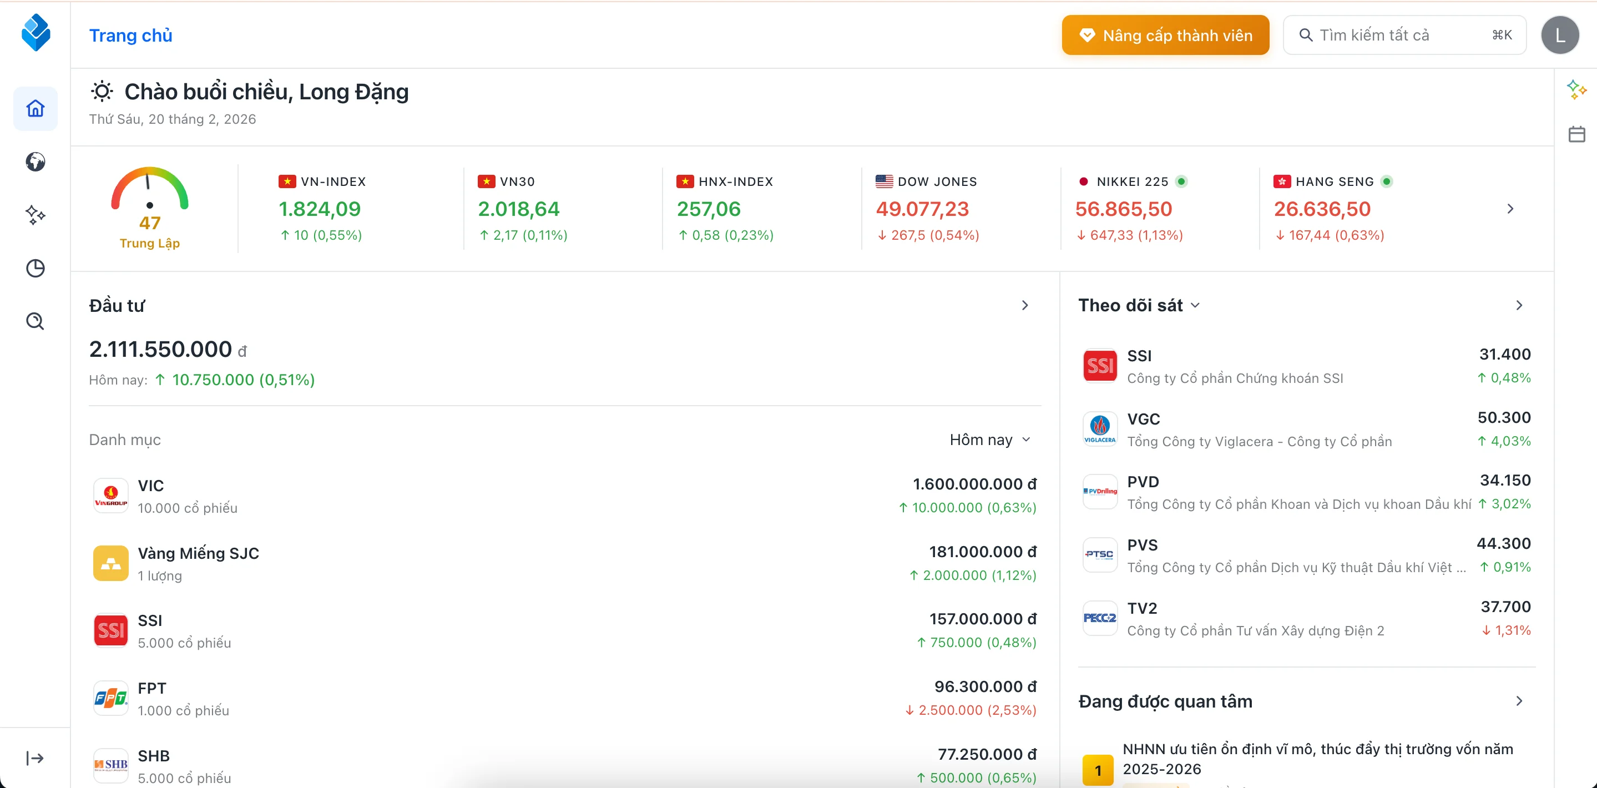
Task: Open the Đang được quan tâm section arrow
Action: [1519, 700]
